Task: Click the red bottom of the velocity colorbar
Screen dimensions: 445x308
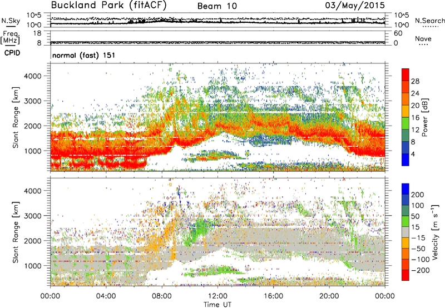Action: 406,275
